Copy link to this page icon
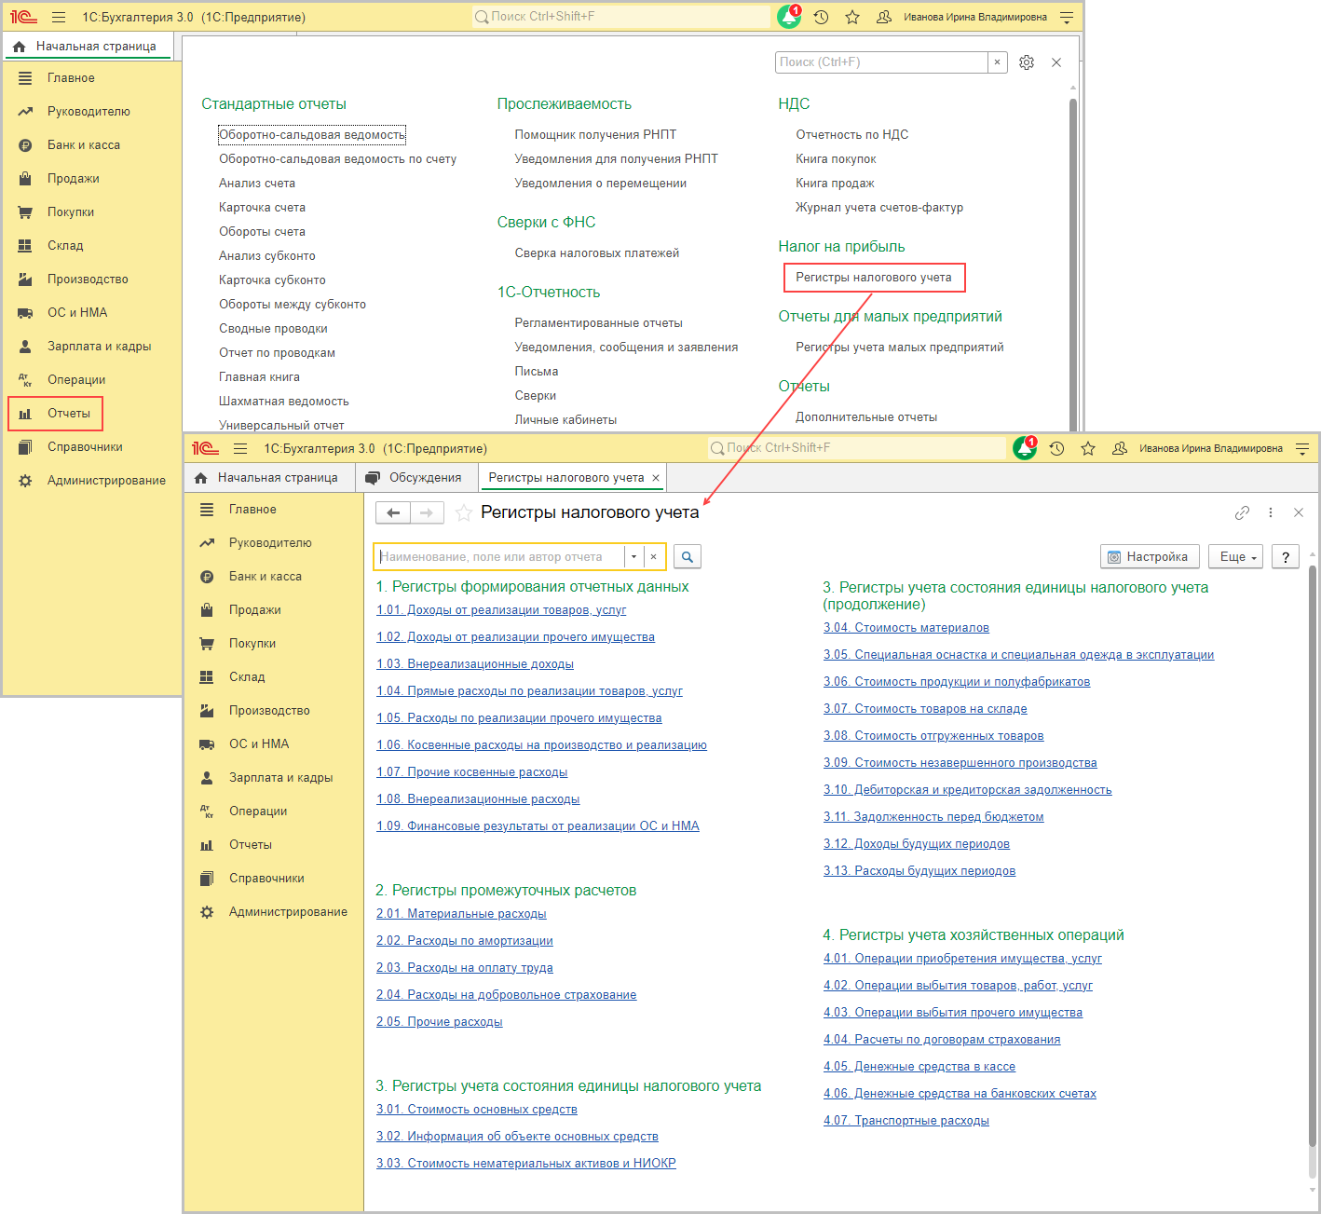The image size is (1321, 1214). click(1242, 512)
